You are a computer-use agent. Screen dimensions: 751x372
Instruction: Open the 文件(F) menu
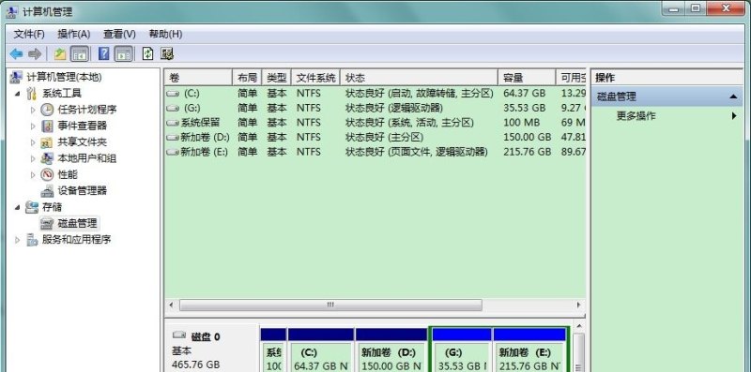coord(29,34)
